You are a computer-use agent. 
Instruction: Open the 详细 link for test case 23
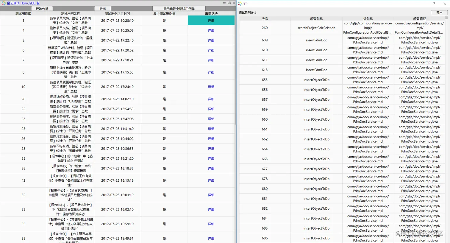[x=211, y=119]
